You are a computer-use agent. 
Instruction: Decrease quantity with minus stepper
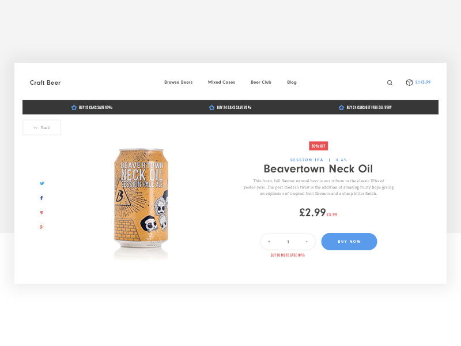(x=307, y=242)
